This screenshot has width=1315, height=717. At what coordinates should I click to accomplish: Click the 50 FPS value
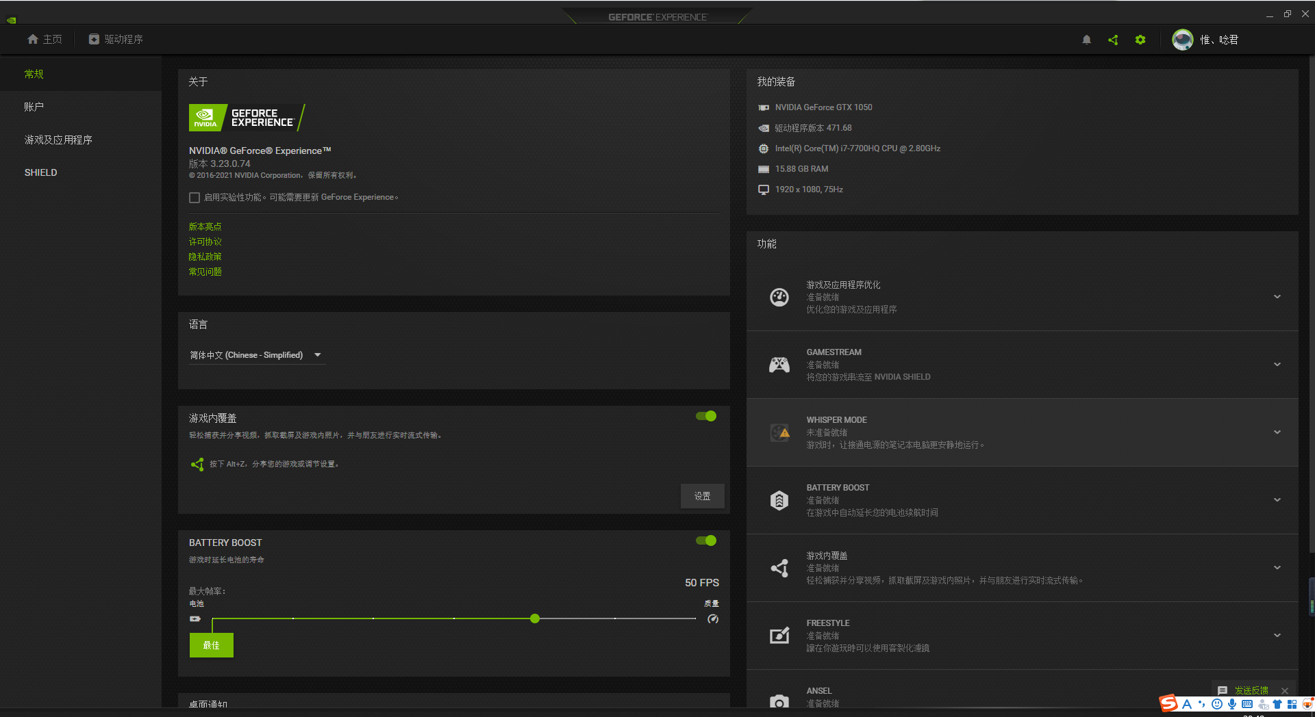click(702, 583)
